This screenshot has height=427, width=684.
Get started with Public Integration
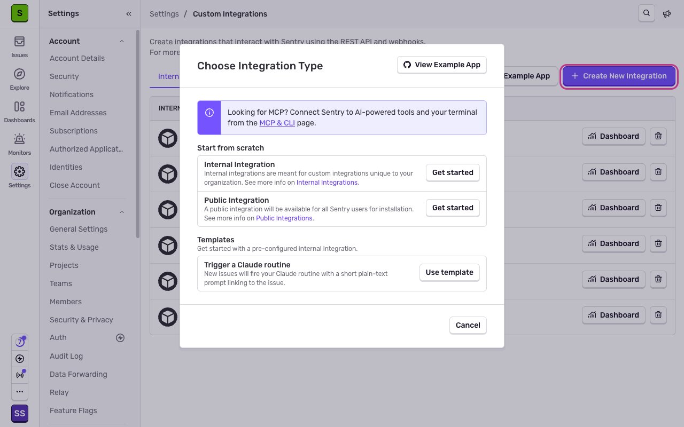tap(453, 208)
